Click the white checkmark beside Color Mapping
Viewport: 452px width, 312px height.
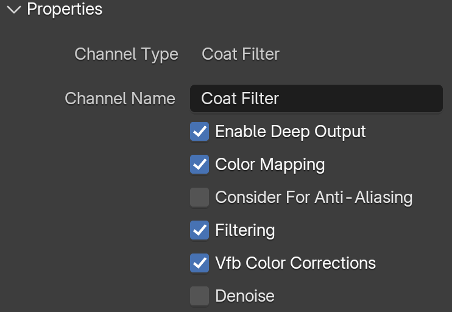[199, 165]
